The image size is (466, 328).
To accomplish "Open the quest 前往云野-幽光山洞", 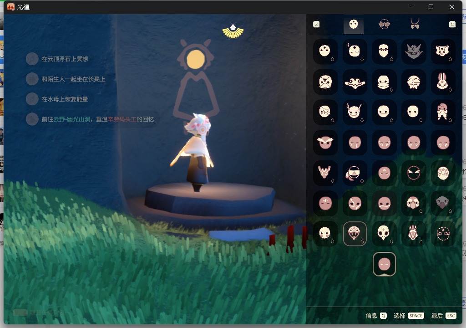I will [x=90, y=119].
